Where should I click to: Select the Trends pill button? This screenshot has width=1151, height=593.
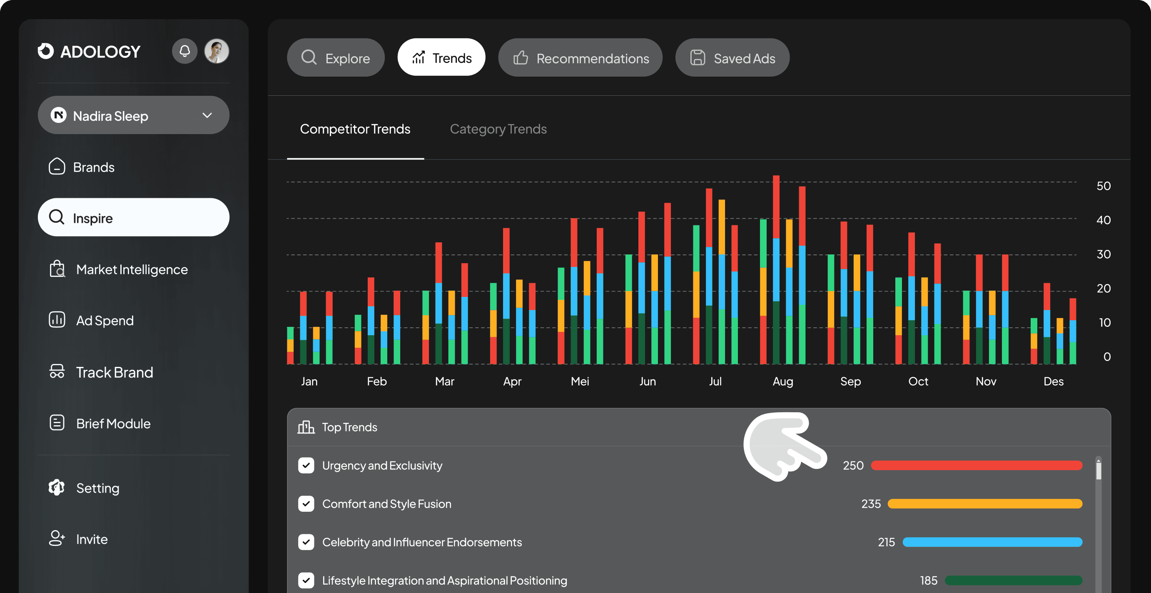tap(441, 57)
